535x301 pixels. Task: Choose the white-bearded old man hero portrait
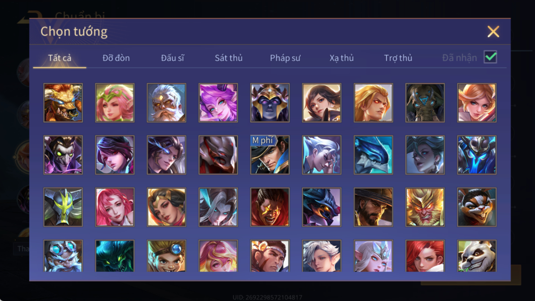pos(166,103)
